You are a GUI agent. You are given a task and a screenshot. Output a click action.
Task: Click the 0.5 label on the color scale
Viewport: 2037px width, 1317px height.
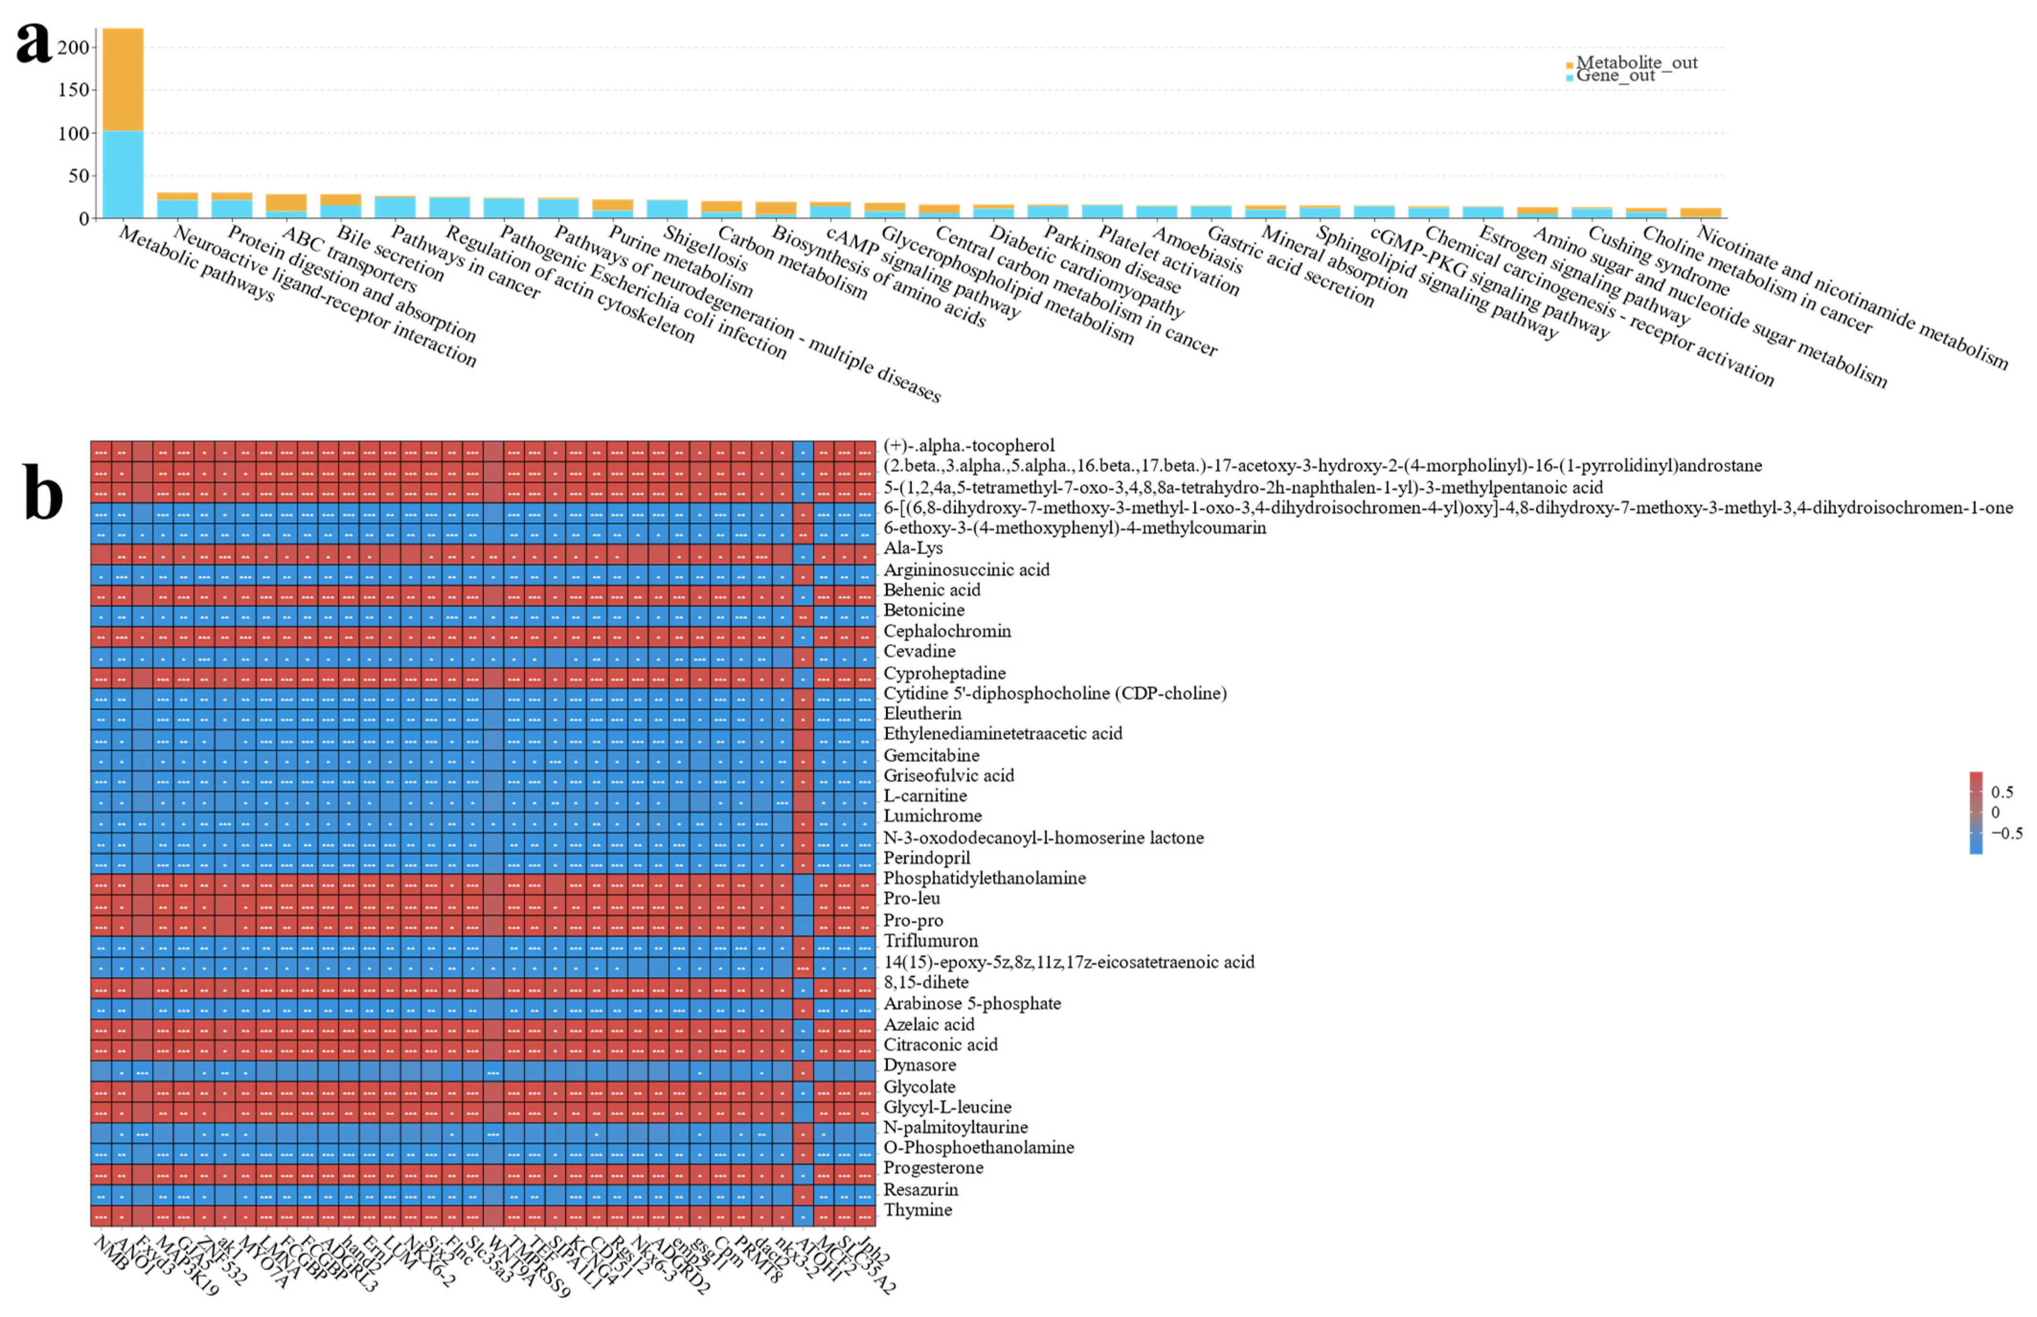pyautogui.click(x=2002, y=792)
